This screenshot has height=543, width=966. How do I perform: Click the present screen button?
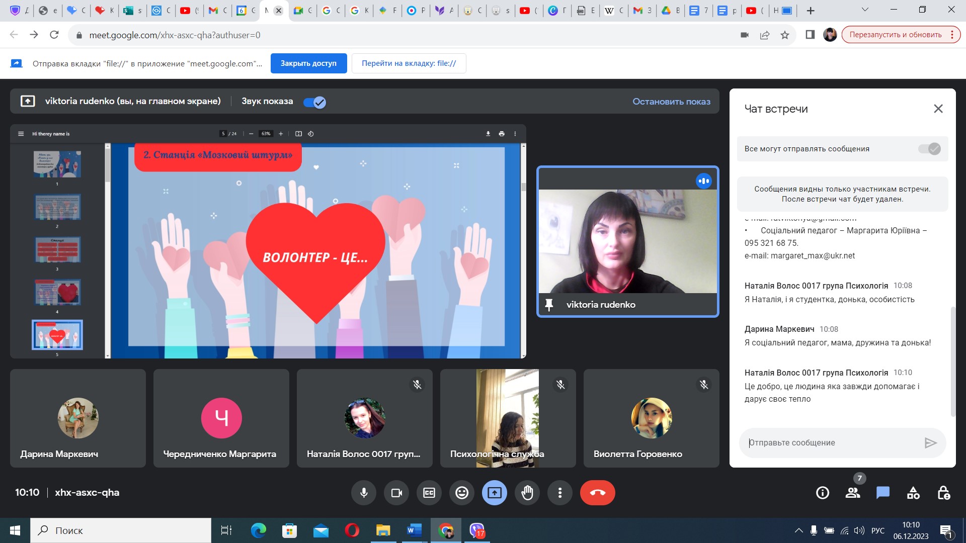pyautogui.click(x=495, y=493)
